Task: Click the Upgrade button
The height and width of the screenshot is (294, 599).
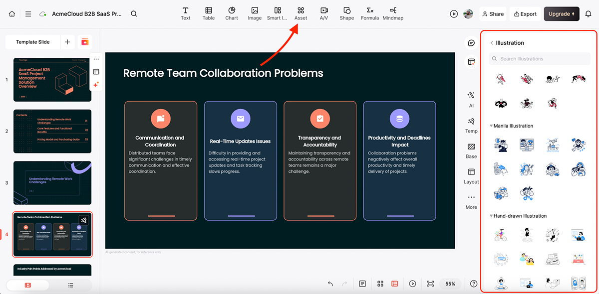Action: coord(562,14)
